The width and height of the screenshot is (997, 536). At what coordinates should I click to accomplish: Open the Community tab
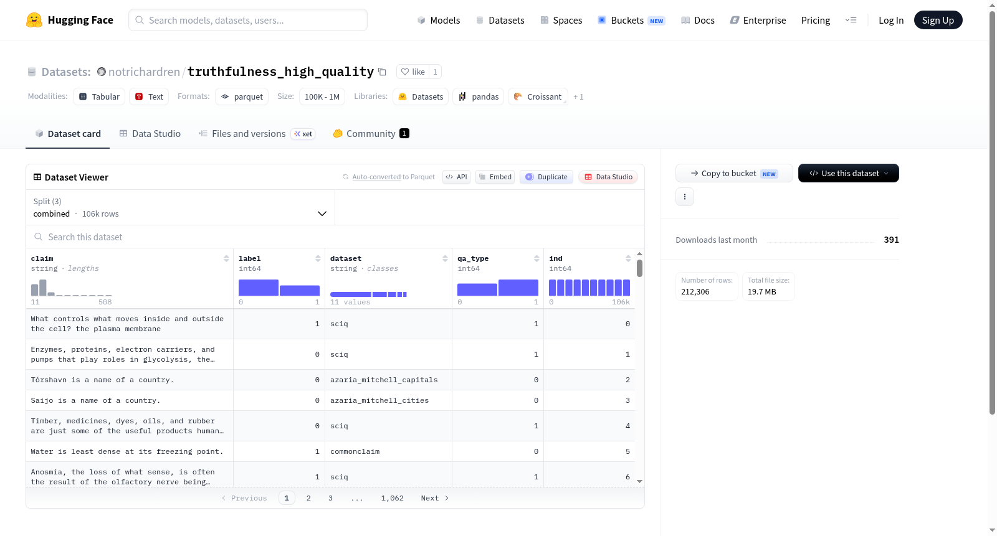(x=371, y=134)
